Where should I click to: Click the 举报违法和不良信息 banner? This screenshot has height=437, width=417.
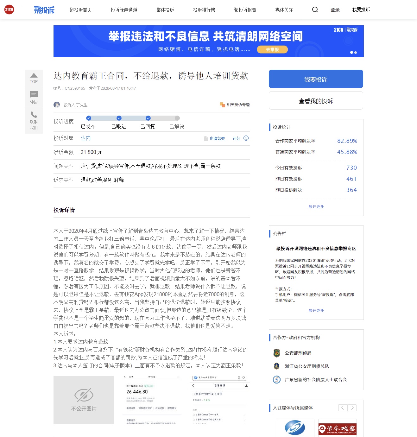point(209,41)
